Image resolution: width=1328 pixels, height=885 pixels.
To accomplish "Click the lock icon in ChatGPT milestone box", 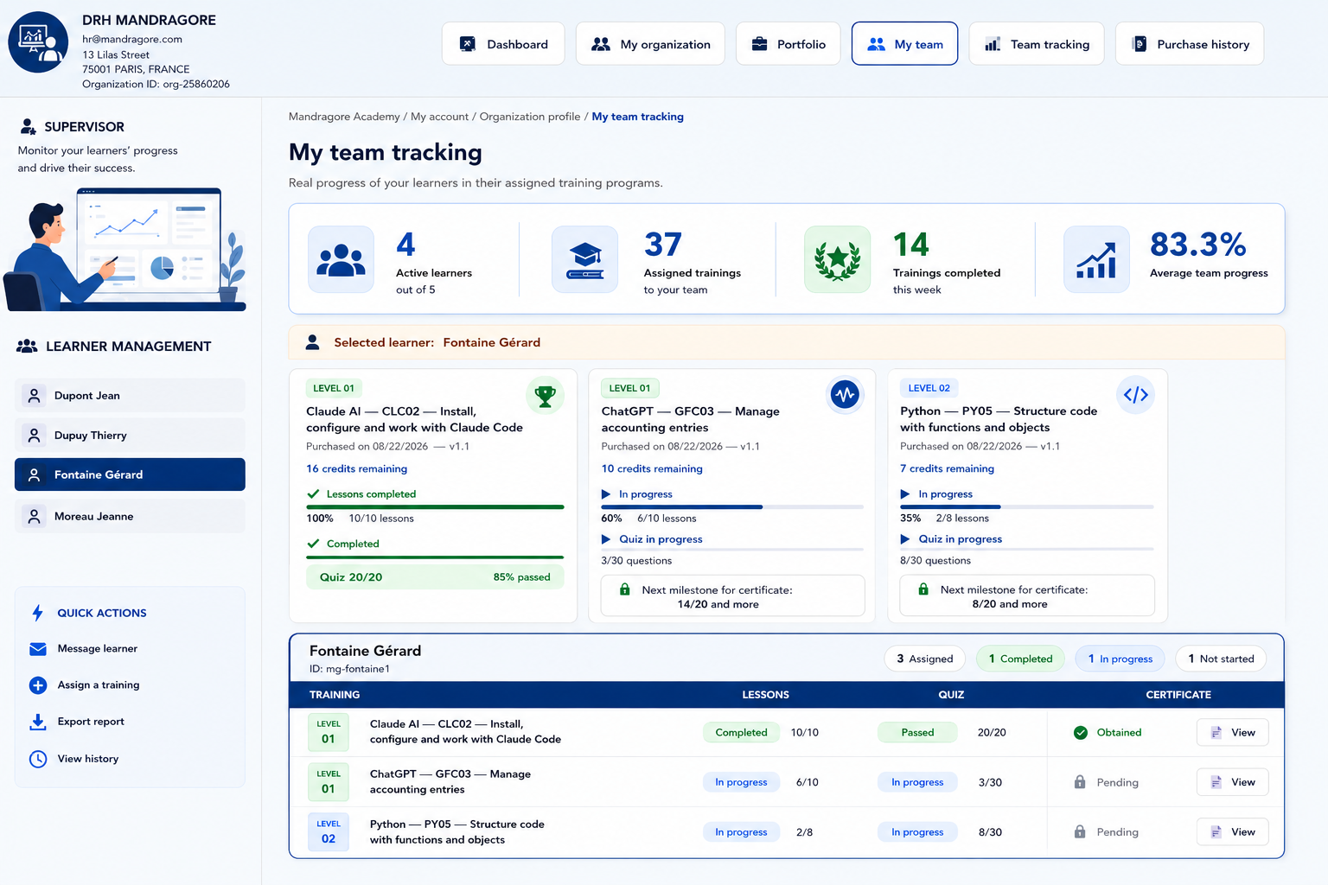I will click(624, 589).
